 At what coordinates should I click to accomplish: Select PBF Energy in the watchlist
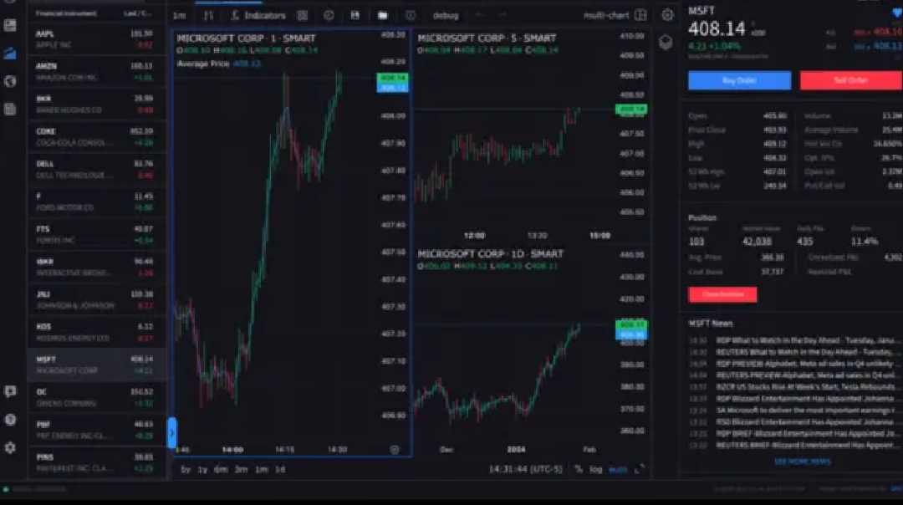click(96, 430)
